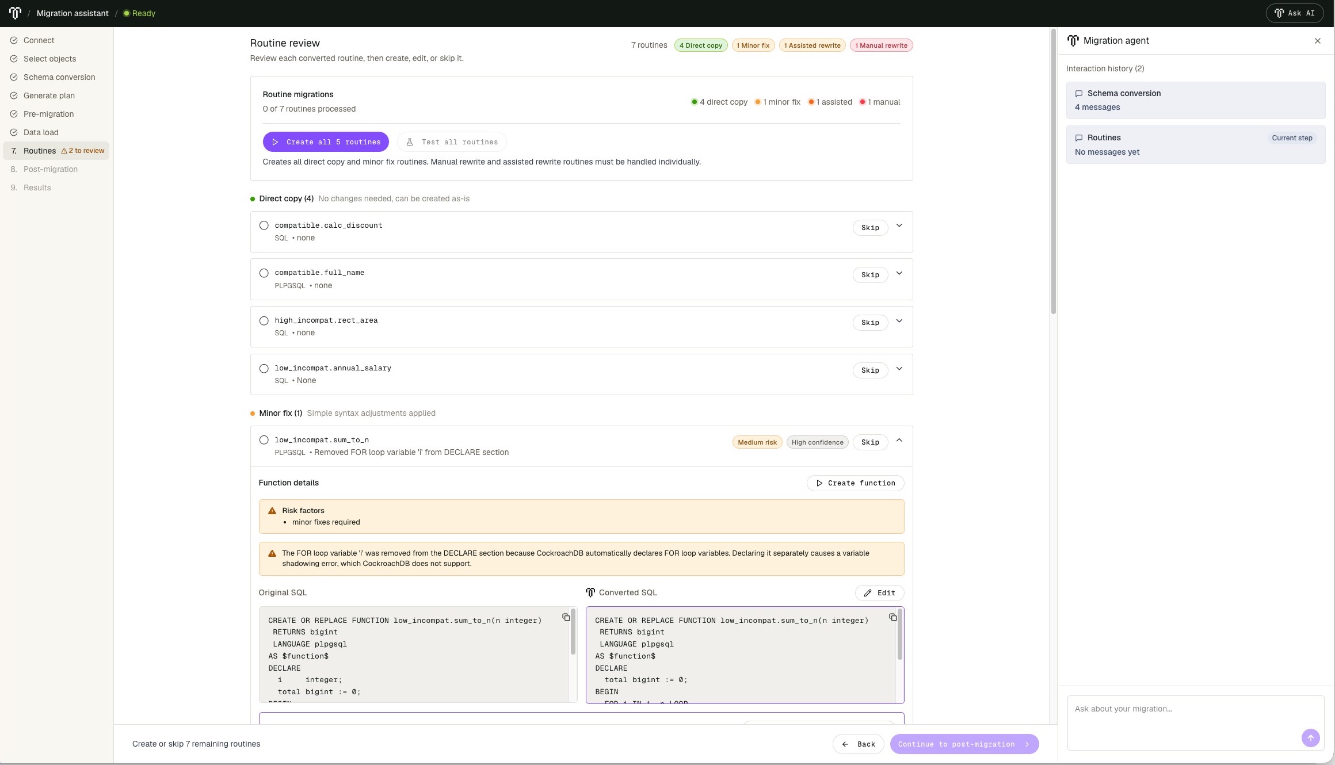1335x765 pixels.
Task: Click pencil icon in Edit button
Action: tap(868, 593)
